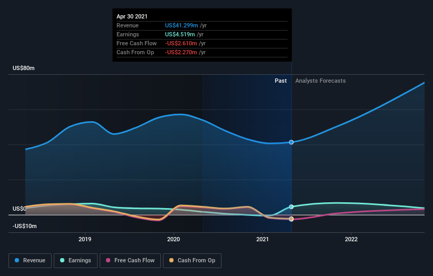The image size is (433, 276).
Task: Toggle the Revenue legend series
Action: [30, 261]
